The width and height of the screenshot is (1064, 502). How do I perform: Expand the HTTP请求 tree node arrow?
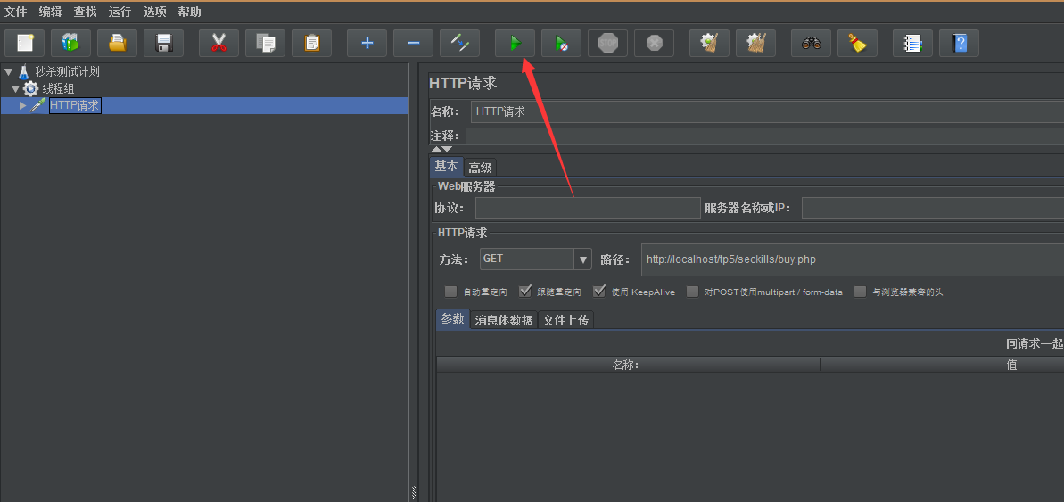23,105
